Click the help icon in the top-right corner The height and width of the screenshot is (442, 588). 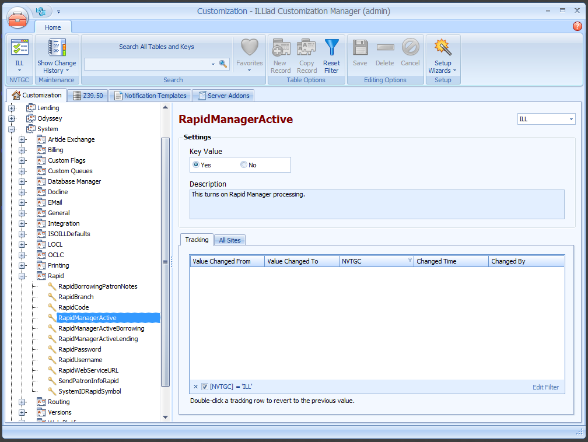click(577, 26)
